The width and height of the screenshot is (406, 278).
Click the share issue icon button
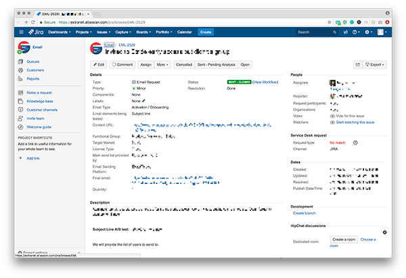pos(358,65)
